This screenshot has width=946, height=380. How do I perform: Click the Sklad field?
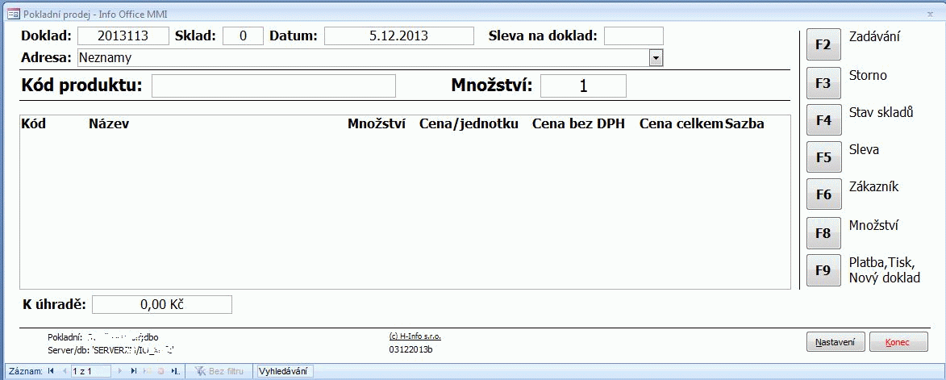pos(242,35)
